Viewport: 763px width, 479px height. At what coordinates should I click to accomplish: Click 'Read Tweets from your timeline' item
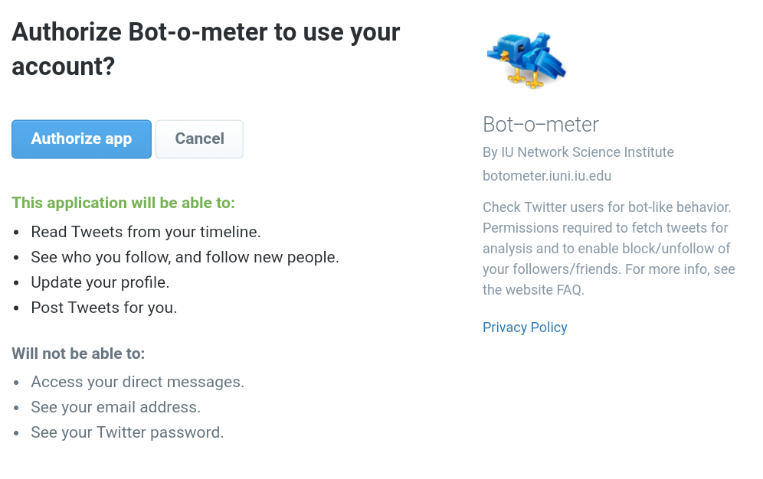pos(146,232)
